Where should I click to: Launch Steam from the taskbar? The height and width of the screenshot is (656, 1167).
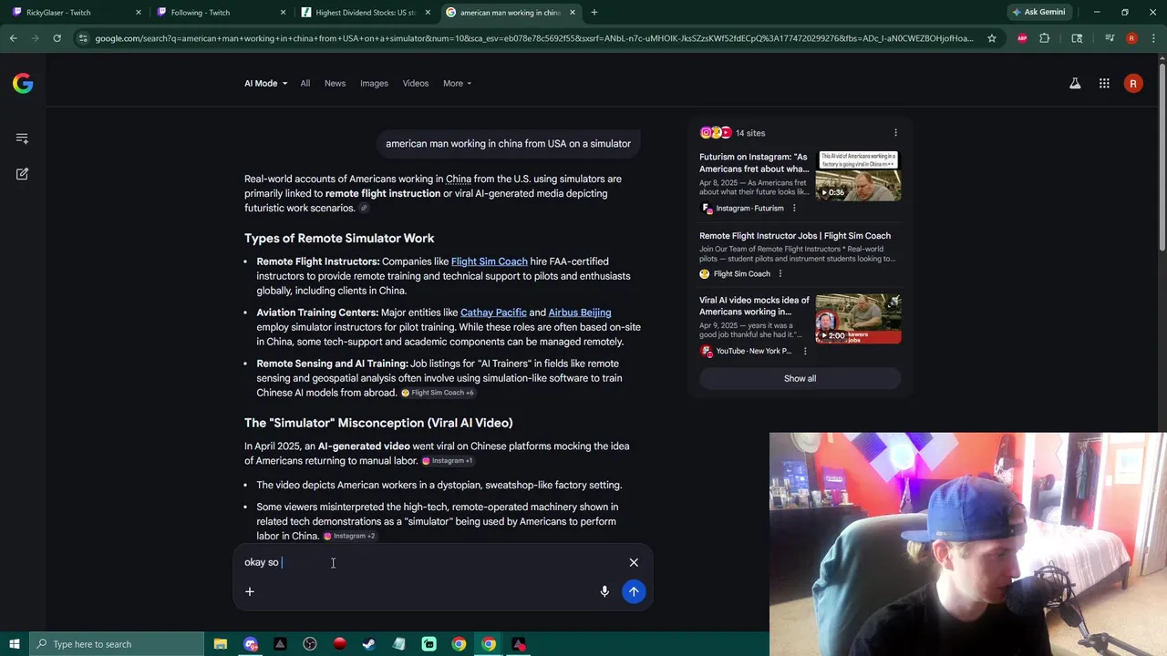coord(369,644)
